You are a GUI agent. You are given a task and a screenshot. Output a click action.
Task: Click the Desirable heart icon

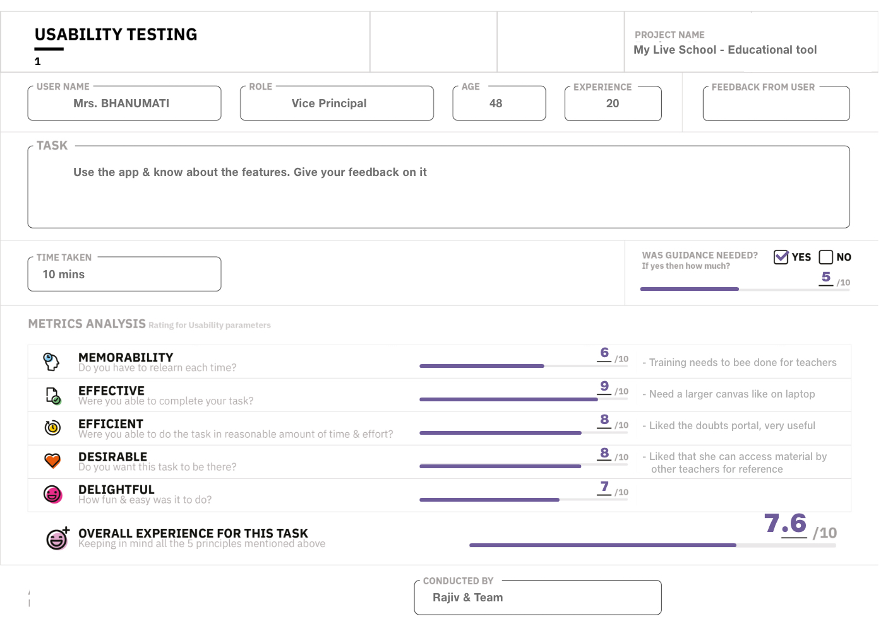(52, 461)
